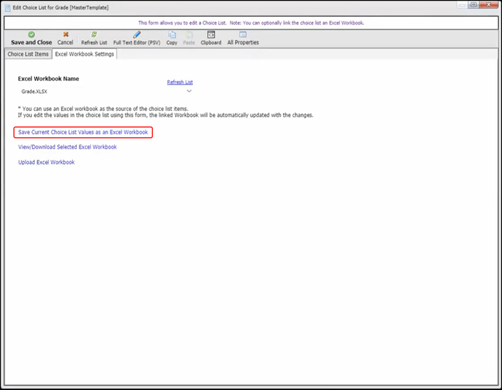This screenshot has width=502, height=390.
Task: Maximize the Edit Choice List window
Action: 475,5
